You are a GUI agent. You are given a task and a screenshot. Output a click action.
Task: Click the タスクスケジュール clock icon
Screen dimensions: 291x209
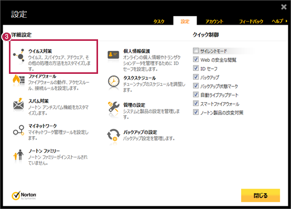[x=114, y=81]
